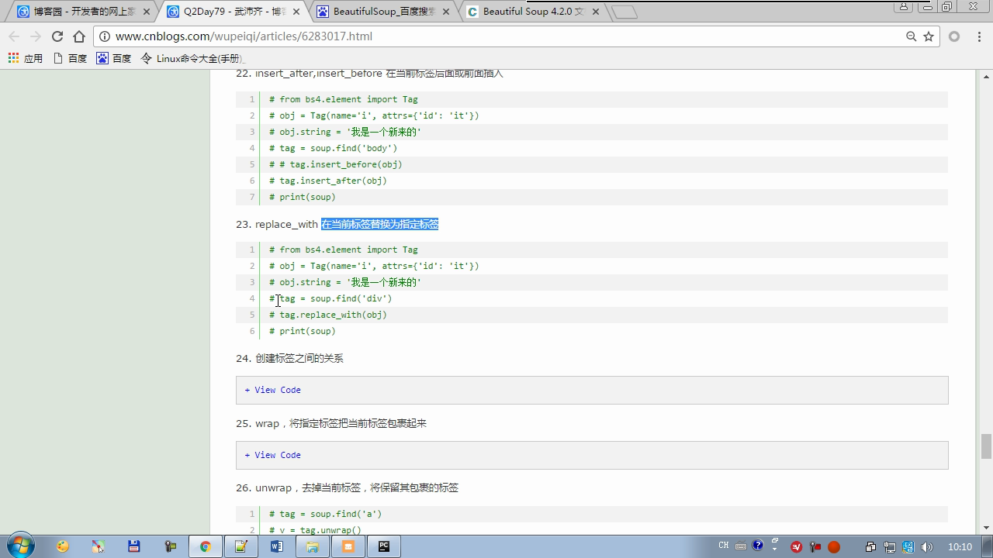Screen dimensions: 993x558
Task: Open PyCharm from the taskbar
Action: coord(383,546)
